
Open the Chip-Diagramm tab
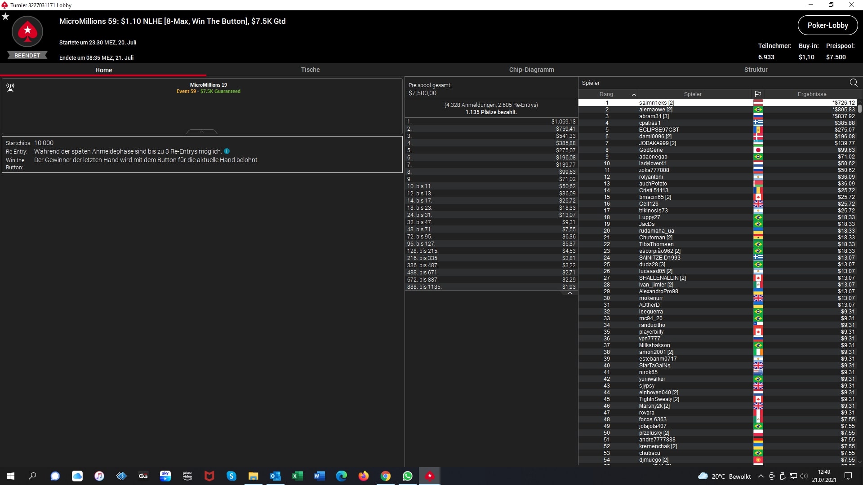[x=531, y=70]
